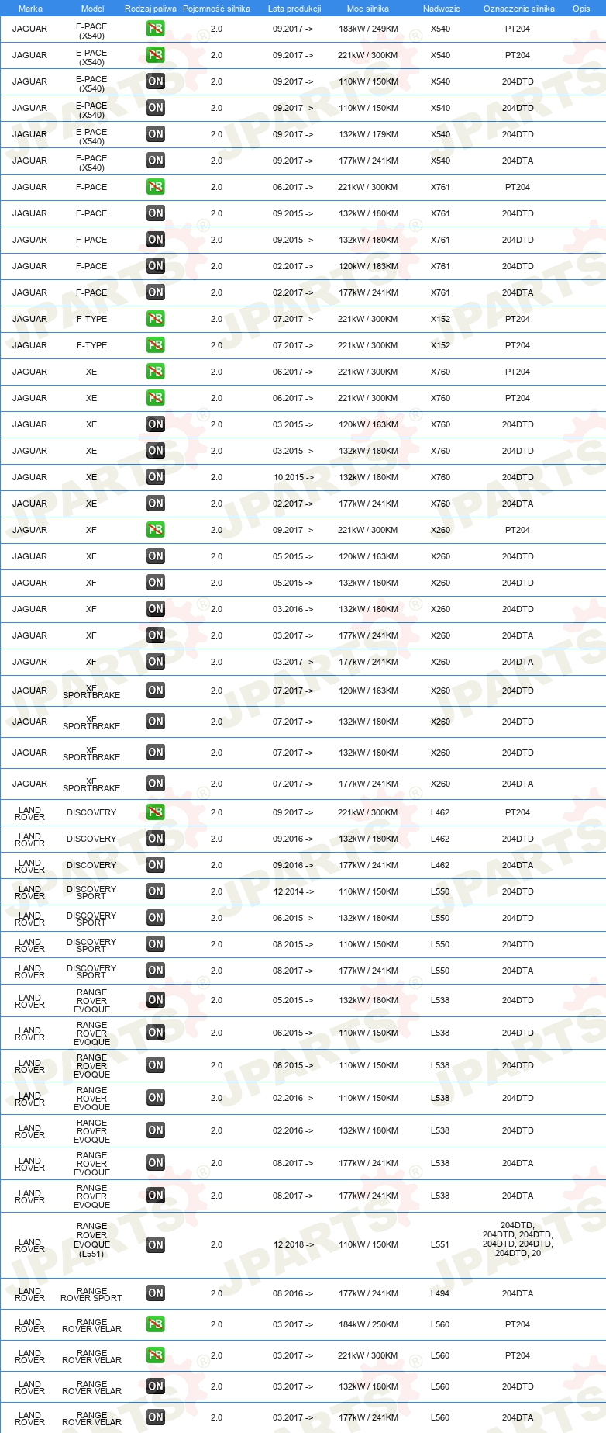The width and height of the screenshot is (606, 1433).
Task: Click diesel ON icon for XF Sportbrake 177kW / 241KM
Action: [x=156, y=784]
